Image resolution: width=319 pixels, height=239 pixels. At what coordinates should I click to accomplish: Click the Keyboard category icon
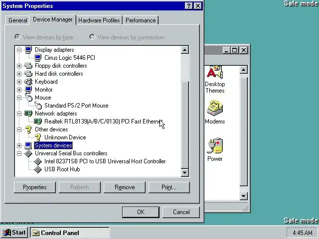[28, 82]
